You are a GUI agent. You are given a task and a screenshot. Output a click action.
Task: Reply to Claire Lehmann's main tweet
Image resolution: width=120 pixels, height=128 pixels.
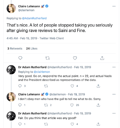20,58
